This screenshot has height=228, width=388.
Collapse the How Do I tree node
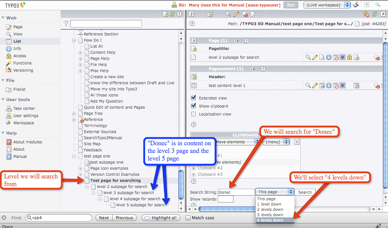tap(74, 40)
